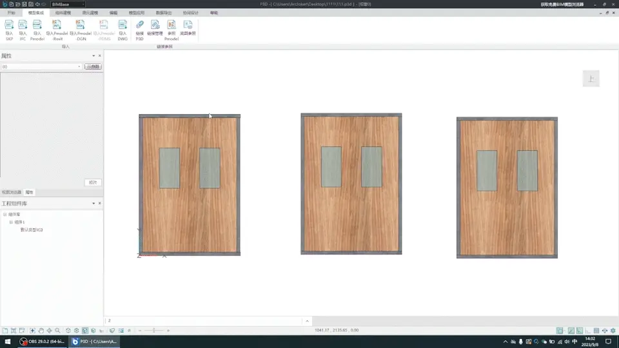Select 默认类型(0) tree item
619x348 pixels.
32,230
